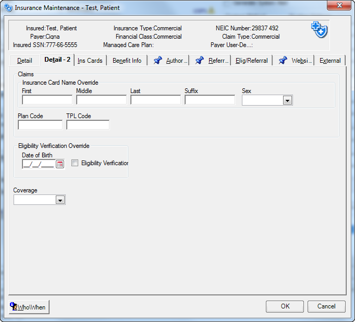The image size is (355, 322).
Task: Open the Coverage dropdown list
Action: (60, 200)
